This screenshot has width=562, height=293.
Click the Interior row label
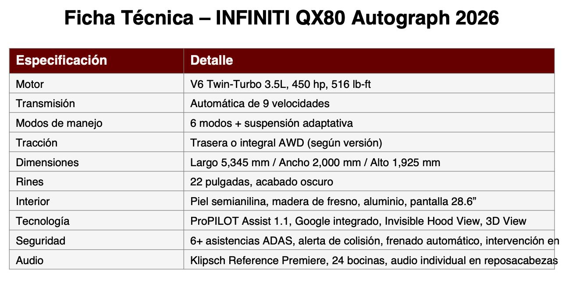point(96,201)
